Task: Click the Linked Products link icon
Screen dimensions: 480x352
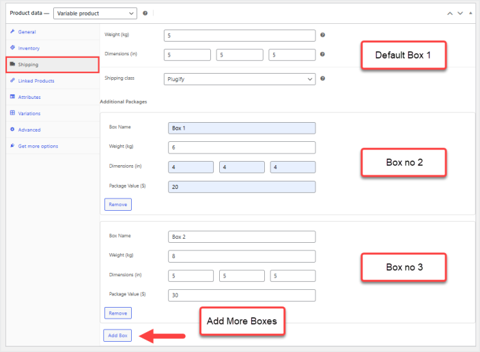Action: [x=12, y=80]
